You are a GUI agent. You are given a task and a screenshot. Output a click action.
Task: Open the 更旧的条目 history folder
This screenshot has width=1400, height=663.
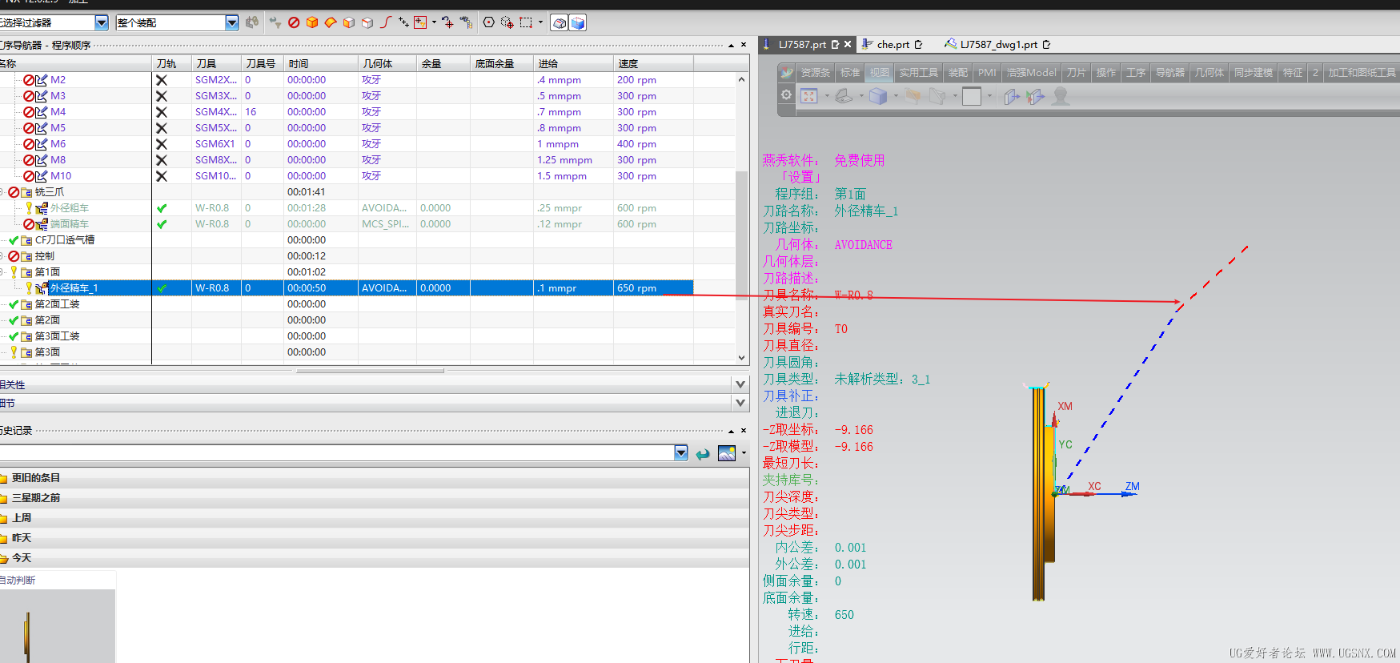click(x=35, y=477)
